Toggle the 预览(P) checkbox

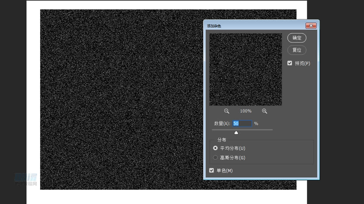point(290,63)
